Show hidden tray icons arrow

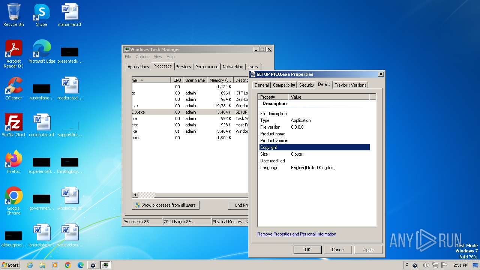pyautogui.click(x=407, y=265)
